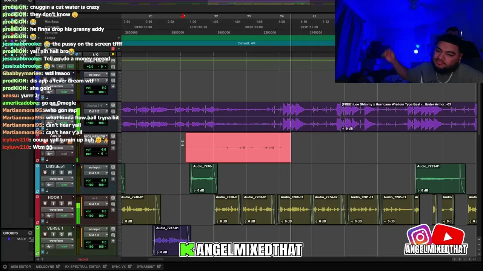Click the dyn button on LIBS.dup1
This screenshot has width=483, height=271.
(50, 185)
